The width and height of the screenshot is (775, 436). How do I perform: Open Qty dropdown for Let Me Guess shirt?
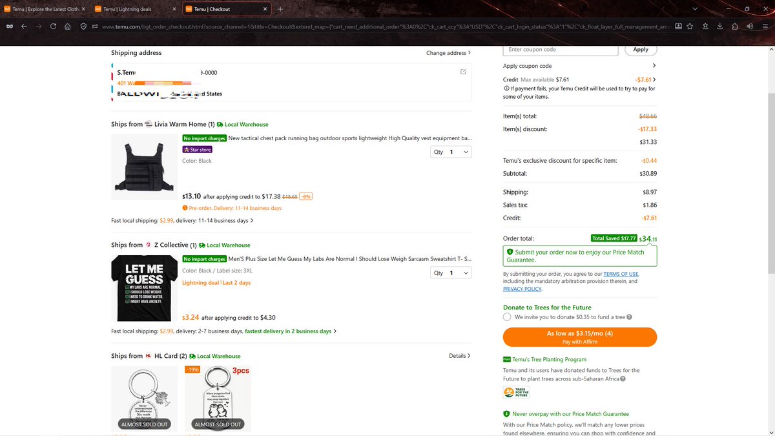click(451, 273)
